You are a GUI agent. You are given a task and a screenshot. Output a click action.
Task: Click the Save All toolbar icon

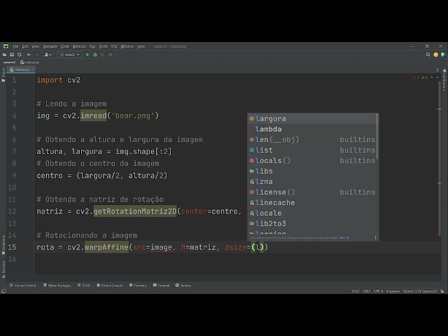[x=12, y=55]
